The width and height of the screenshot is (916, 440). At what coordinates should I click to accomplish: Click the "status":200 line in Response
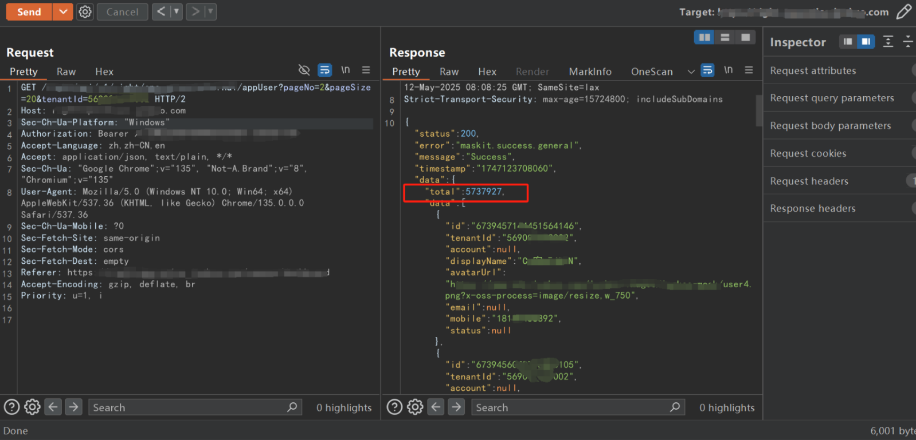coord(447,134)
